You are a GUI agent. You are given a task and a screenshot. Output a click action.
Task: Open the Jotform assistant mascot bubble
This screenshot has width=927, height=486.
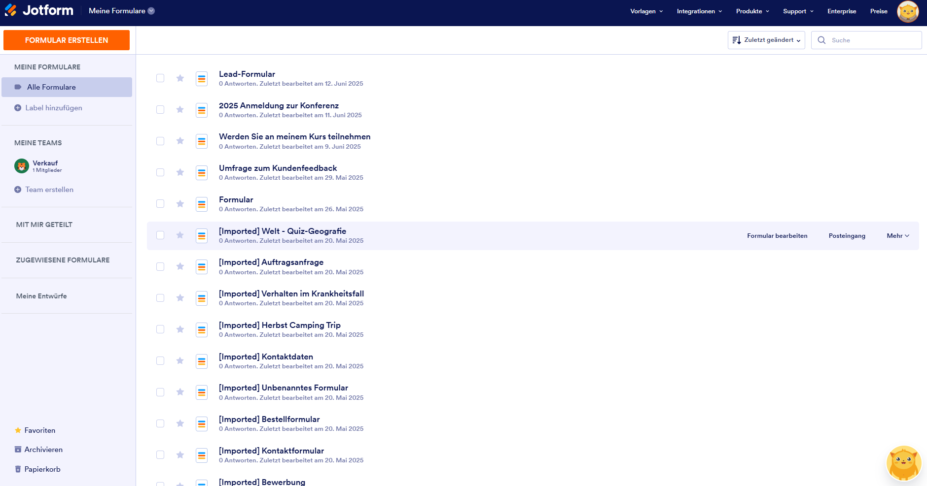904,463
